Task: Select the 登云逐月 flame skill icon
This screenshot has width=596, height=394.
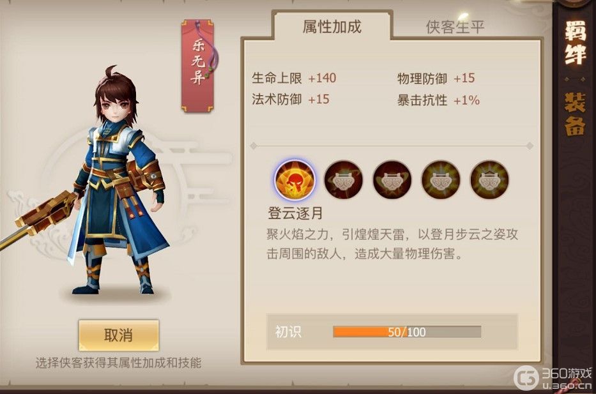Action: tap(295, 179)
